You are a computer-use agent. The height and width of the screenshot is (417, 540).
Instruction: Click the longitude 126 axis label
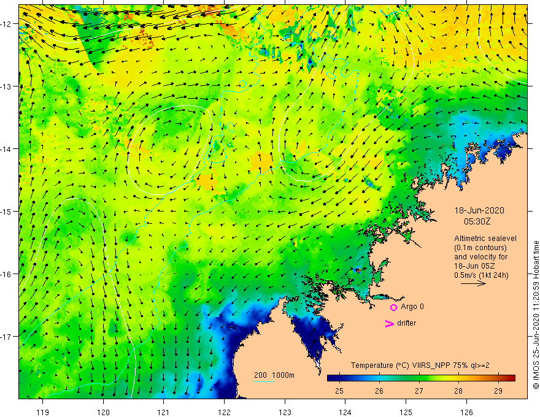[x=466, y=412]
